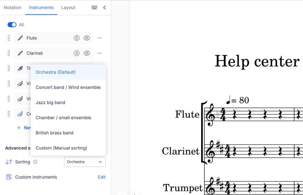
Task: Click the Help center score title
Action: coord(257,61)
